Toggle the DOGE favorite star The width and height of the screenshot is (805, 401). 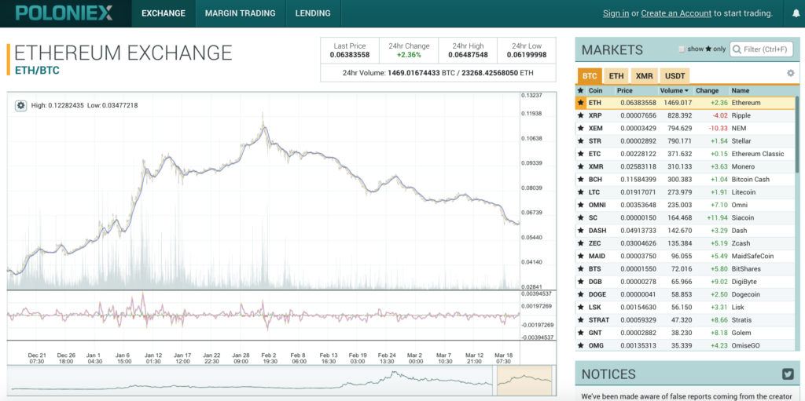[x=581, y=294]
